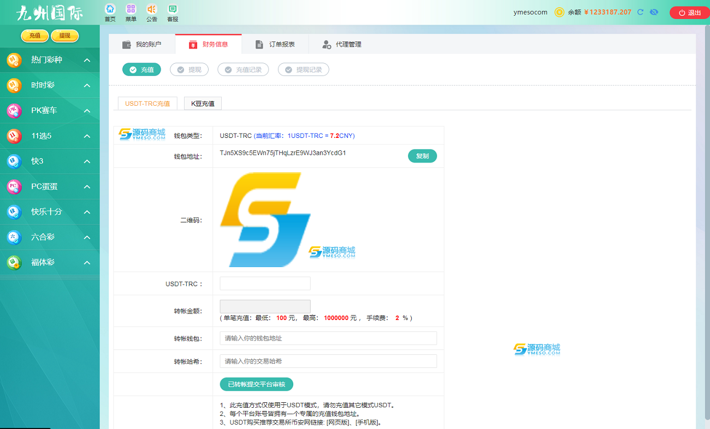710x429 pixels.
Task: Toggle the 福体彩 section chevron
Action: [87, 262]
